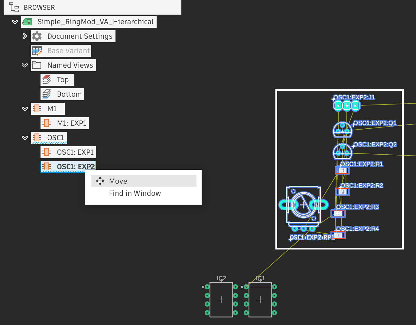This screenshot has width=416, height=325.
Task: Click the OSC1:EXP2:Q1 transistor footprint
Action: (343, 130)
